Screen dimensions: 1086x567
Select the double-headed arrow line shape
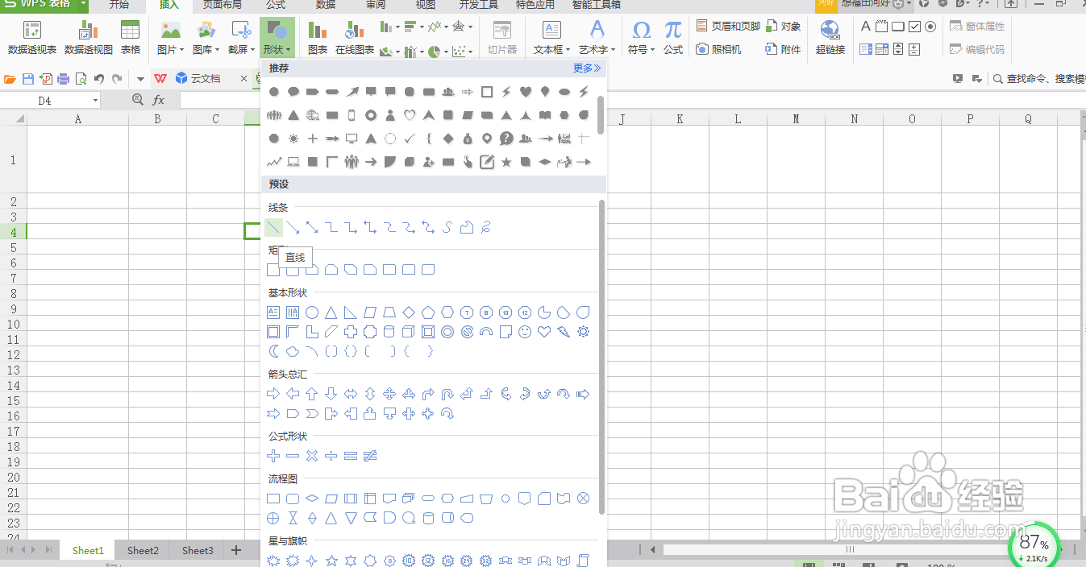(312, 228)
